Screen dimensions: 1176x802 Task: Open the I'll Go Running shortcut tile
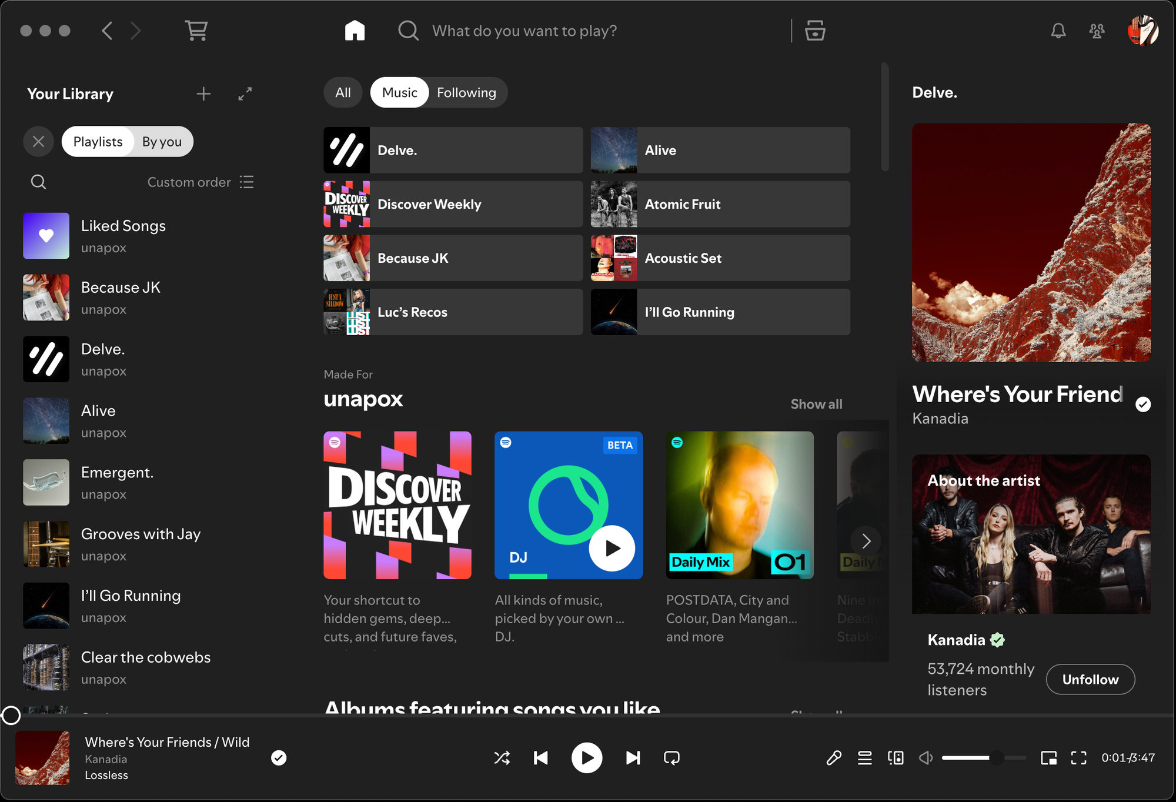[720, 312]
